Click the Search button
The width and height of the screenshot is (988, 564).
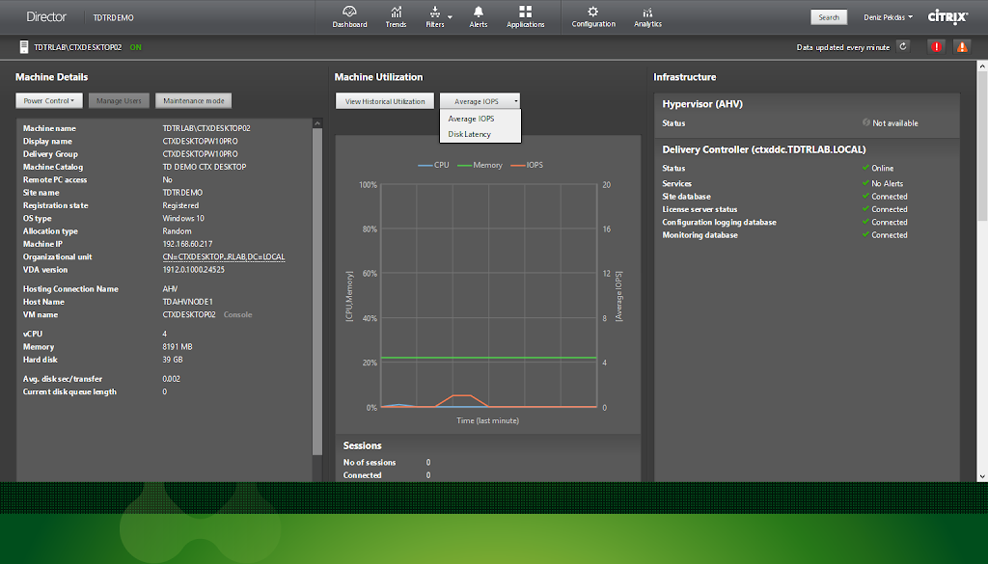[829, 17]
